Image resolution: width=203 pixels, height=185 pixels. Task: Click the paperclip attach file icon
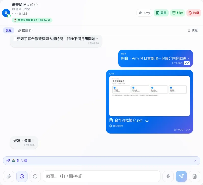(9, 176)
